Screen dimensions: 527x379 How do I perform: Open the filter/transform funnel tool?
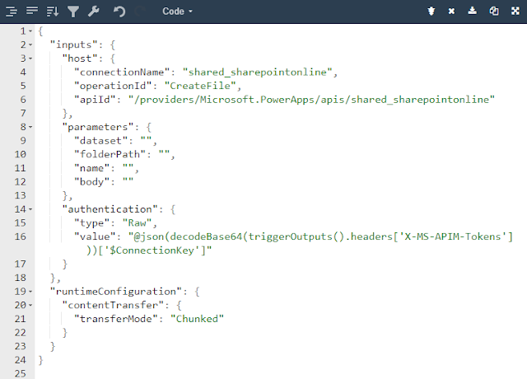tap(73, 12)
